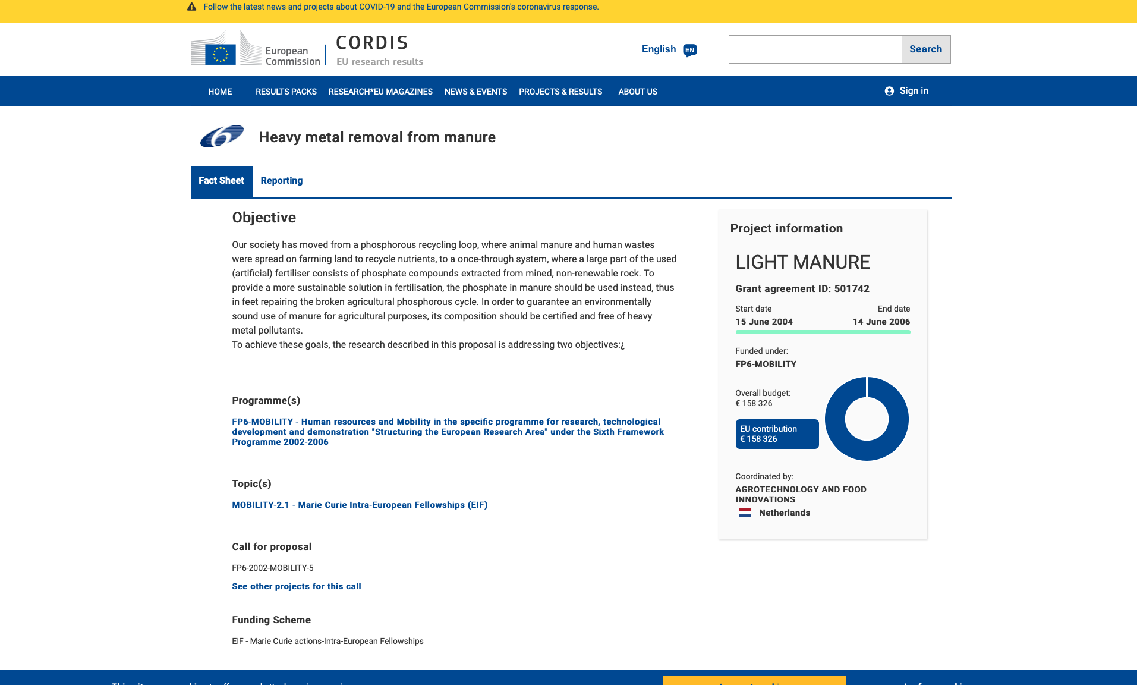Switch to the Reporting tab

(281, 181)
